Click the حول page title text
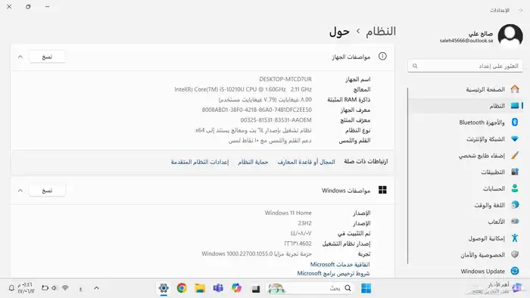 [339, 32]
